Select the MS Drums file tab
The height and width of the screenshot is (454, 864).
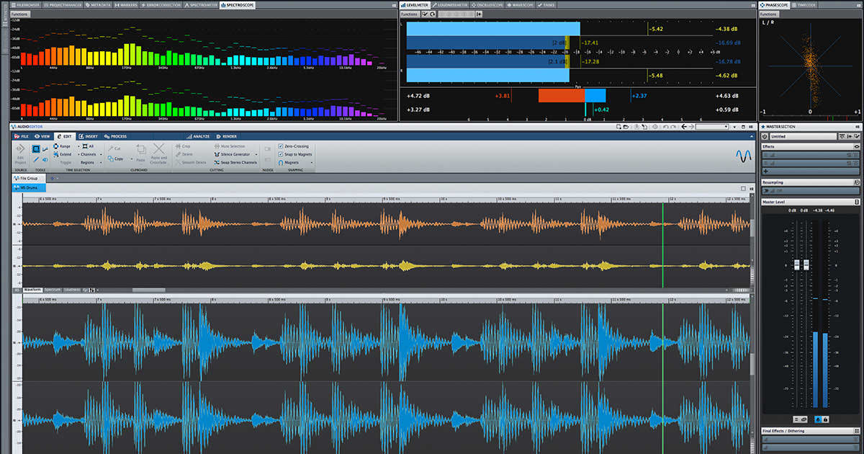(x=30, y=187)
